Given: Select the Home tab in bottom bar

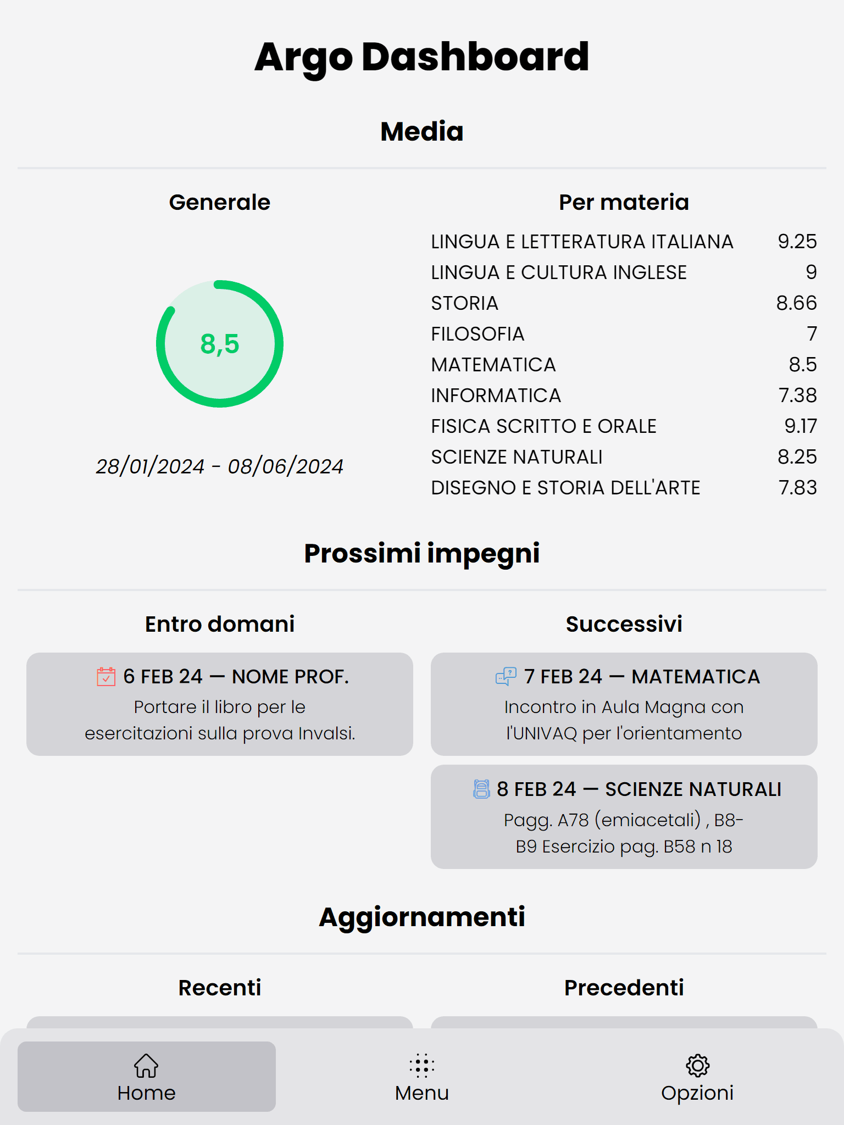Looking at the screenshot, I should (x=147, y=1077).
